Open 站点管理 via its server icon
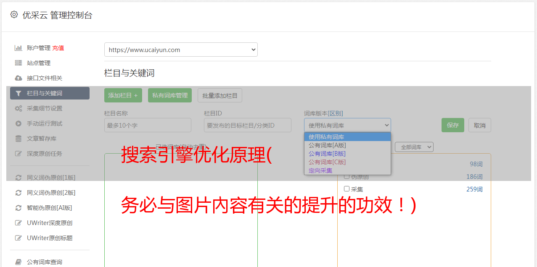 point(18,63)
